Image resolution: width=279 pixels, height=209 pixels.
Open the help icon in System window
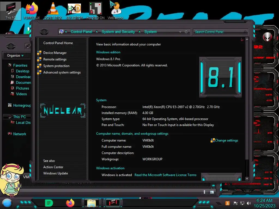(x=242, y=39)
